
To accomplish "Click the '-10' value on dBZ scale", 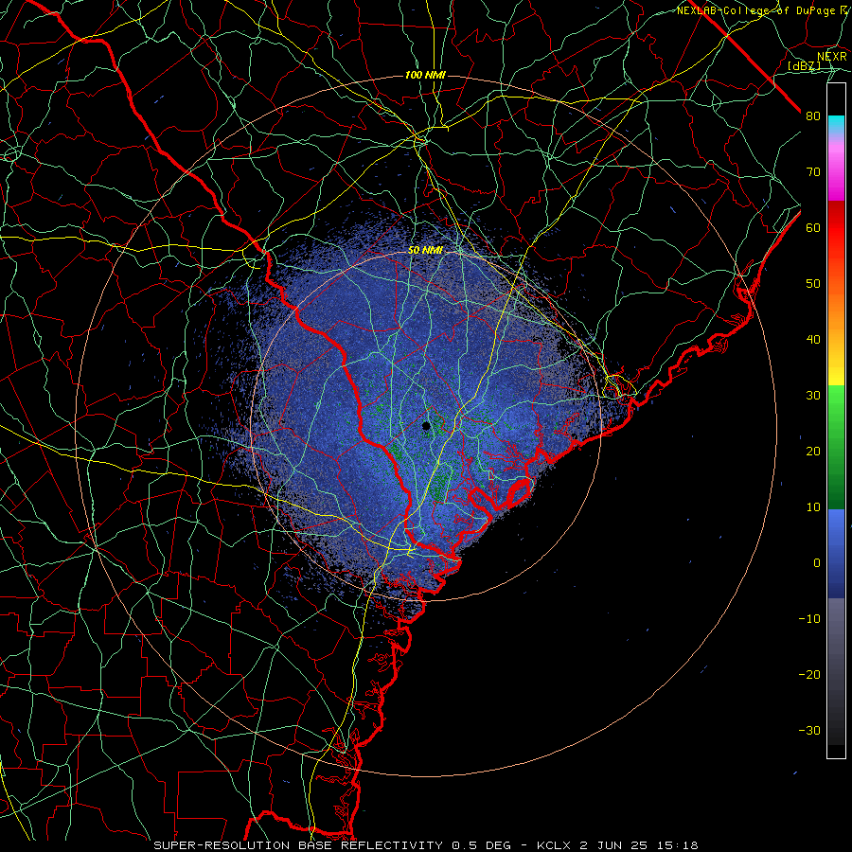I will [809, 619].
